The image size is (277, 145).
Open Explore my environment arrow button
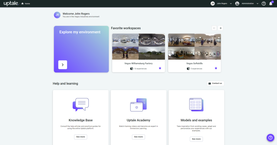click(62, 65)
